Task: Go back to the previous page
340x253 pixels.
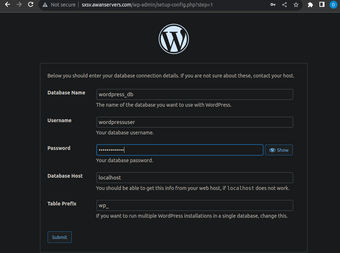Action: 8,5
